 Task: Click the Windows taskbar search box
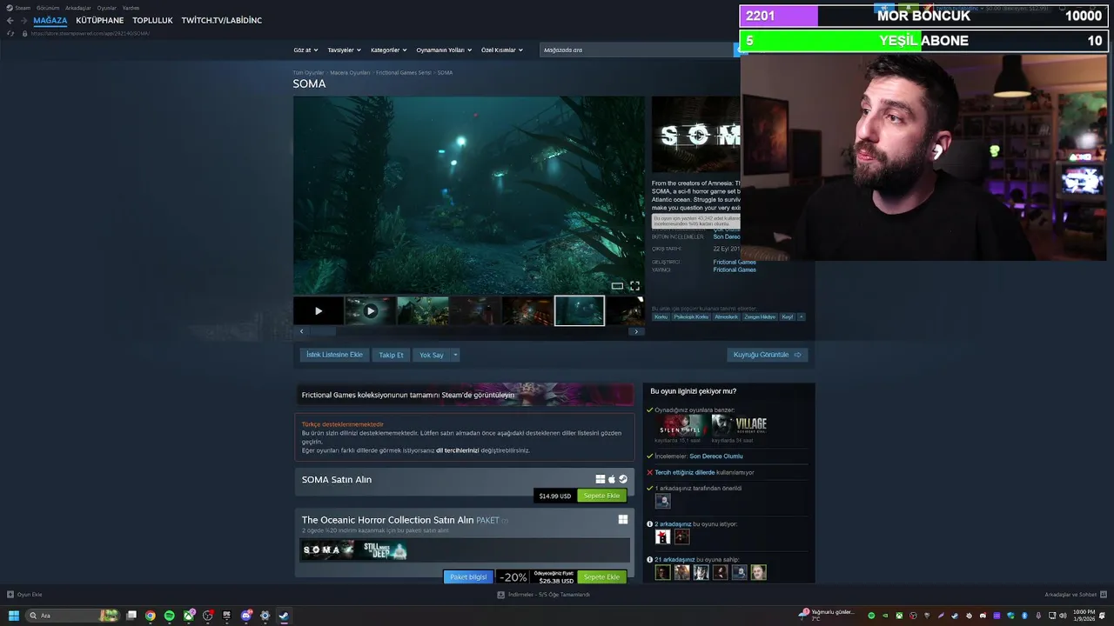point(74,616)
